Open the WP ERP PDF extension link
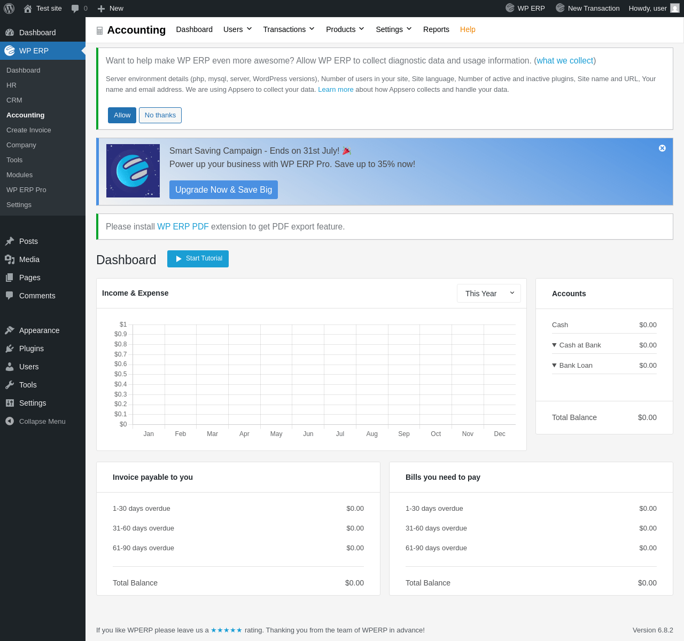 183,227
